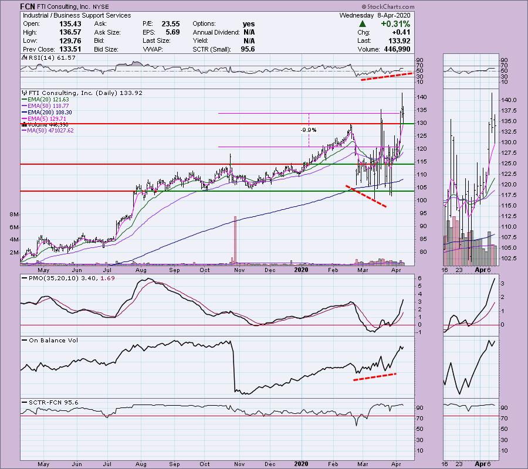Click the High value 136.57
The height and width of the screenshot is (469, 528).
pyautogui.click(x=70, y=32)
